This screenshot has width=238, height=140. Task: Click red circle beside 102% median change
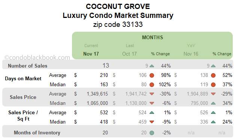click(152, 85)
